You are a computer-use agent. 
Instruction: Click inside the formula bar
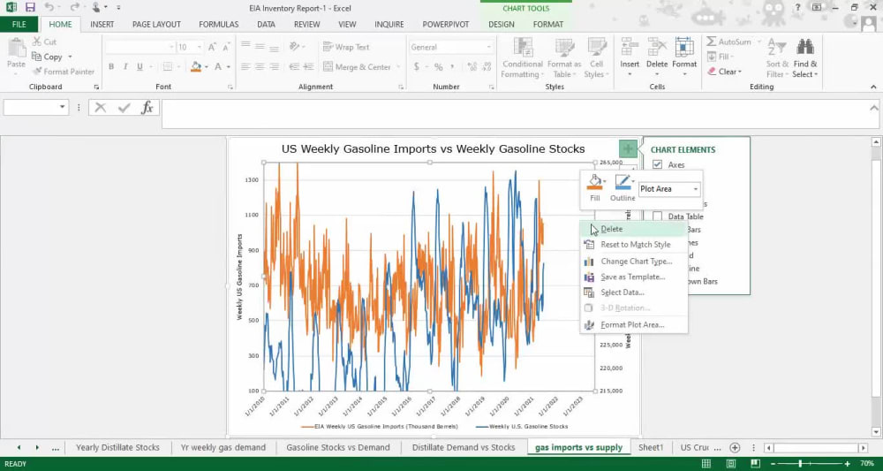(515, 114)
